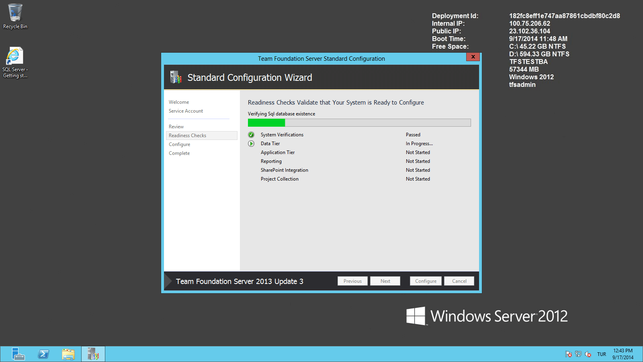The width and height of the screenshot is (643, 362).
Task: Go to the Welcome step
Action: (179, 102)
